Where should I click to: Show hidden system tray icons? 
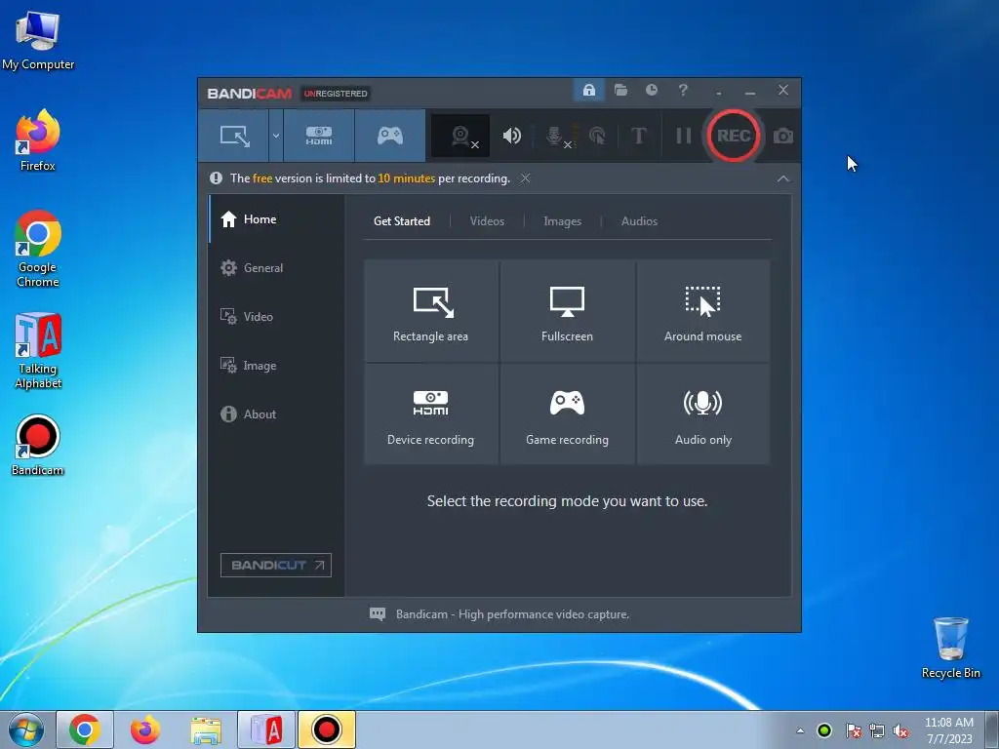pyautogui.click(x=800, y=730)
